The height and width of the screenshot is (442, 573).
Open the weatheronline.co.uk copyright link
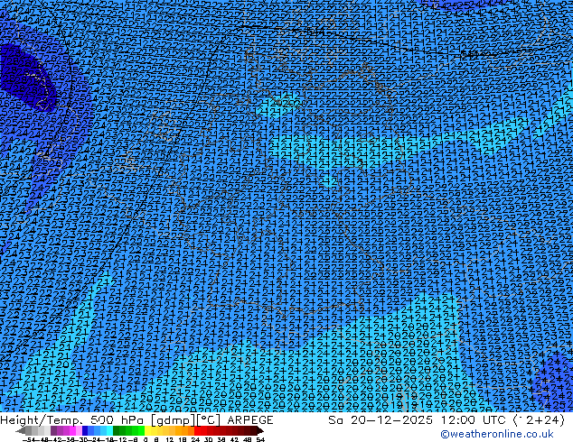(x=497, y=435)
